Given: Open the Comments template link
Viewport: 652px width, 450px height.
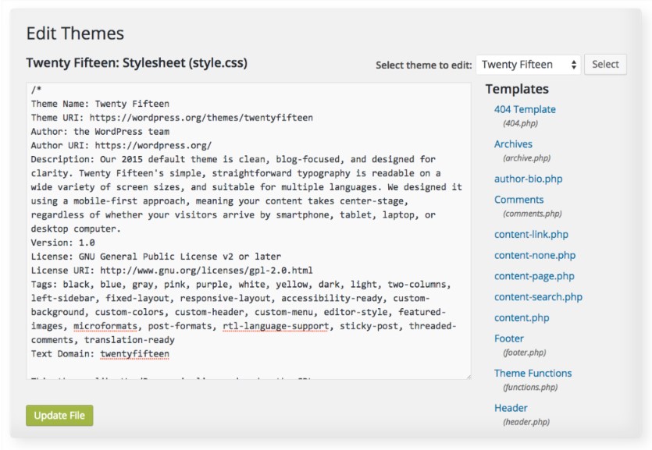Looking at the screenshot, I should point(518,200).
